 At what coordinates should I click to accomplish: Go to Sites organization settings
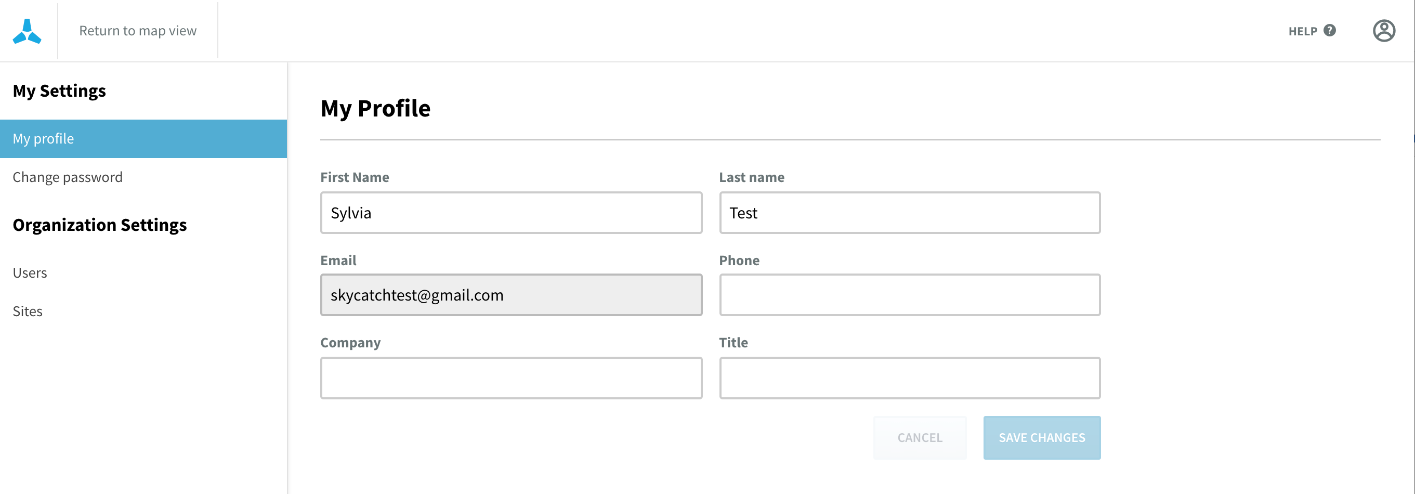click(x=28, y=311)
